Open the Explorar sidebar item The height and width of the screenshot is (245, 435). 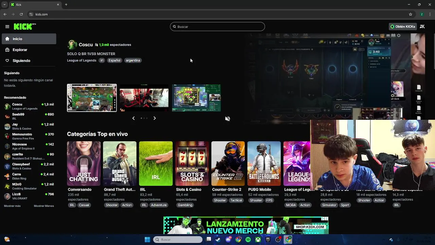click(x=29, y=50)
